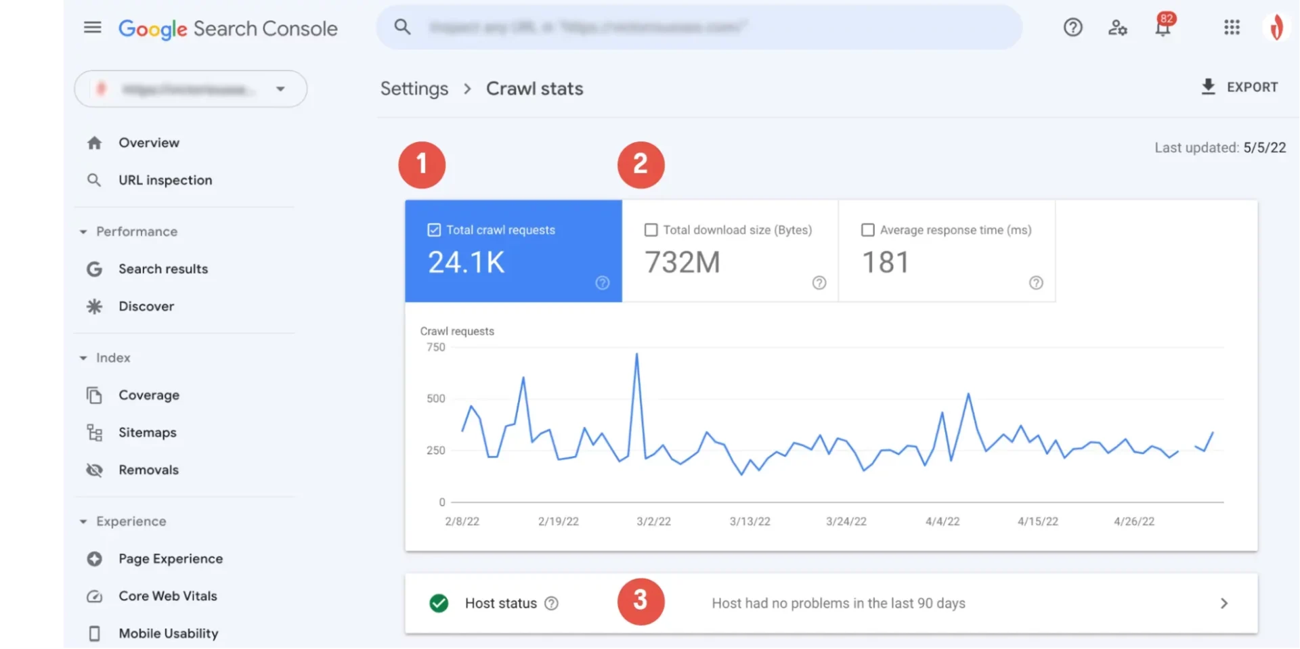1300x649 pixels.
Task: Uncheck Total crawl requests checkbox
Action: pyautogui.click(x=434, y=230)
